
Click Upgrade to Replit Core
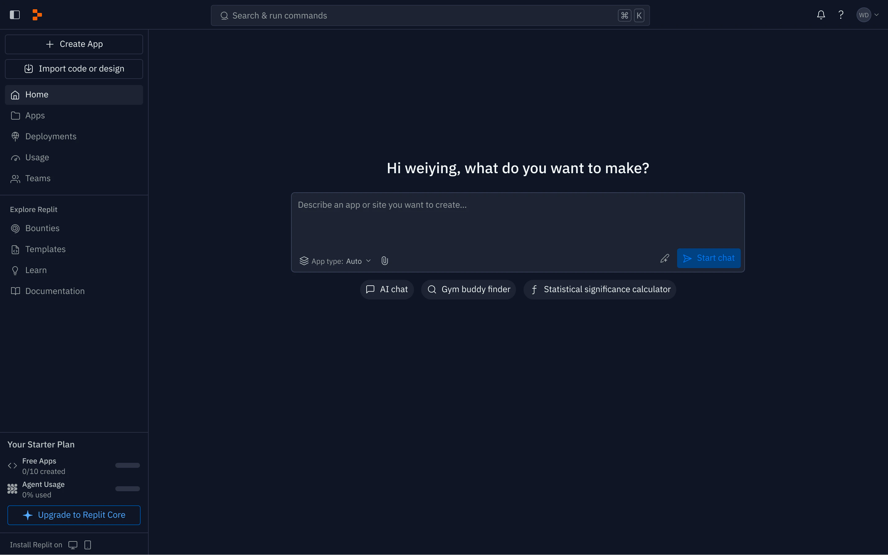[74, 515]
